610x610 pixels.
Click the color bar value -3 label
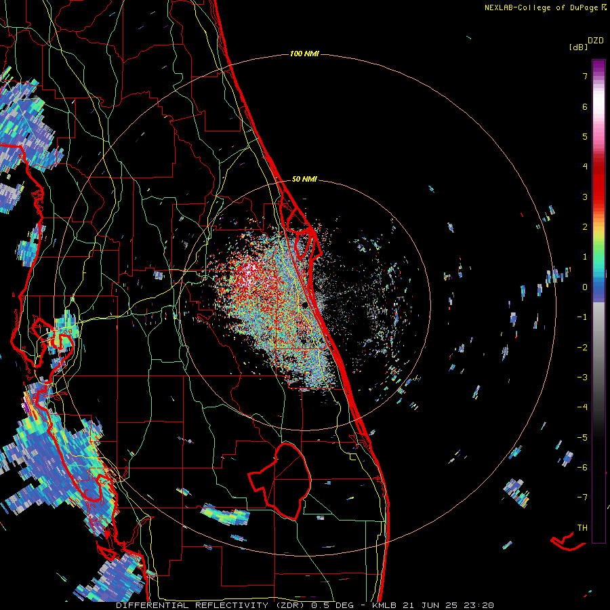pos(582,378)
